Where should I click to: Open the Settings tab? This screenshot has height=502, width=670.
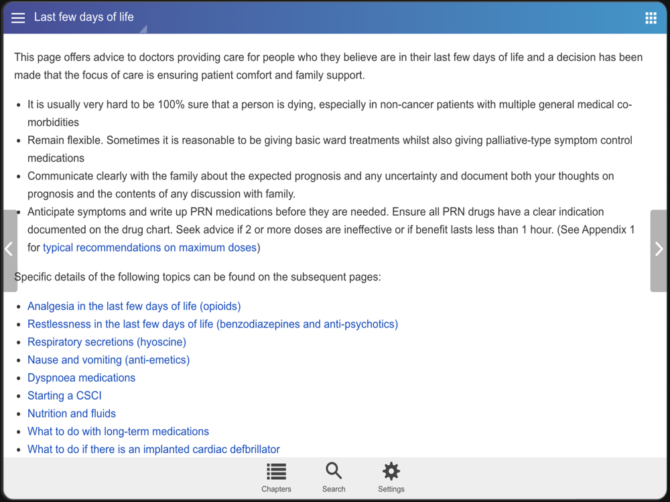point(391,478)
